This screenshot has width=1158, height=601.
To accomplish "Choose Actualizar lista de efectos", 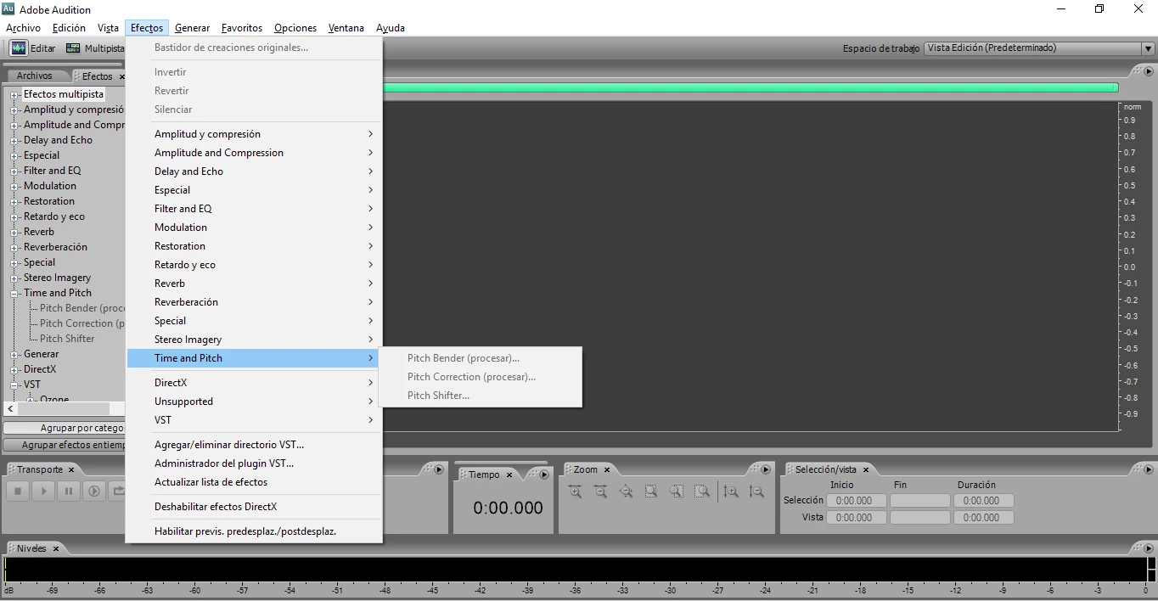I will click(x=254, y=482).
